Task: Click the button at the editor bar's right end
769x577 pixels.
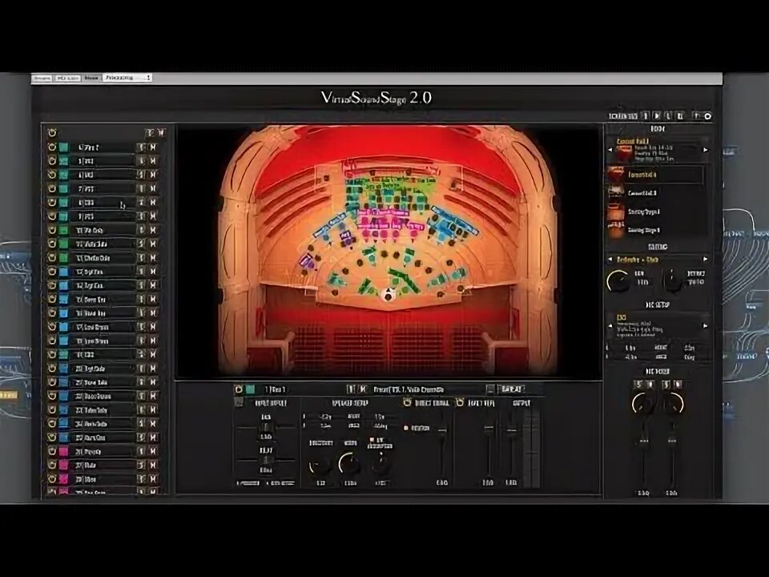Action: 512,389
